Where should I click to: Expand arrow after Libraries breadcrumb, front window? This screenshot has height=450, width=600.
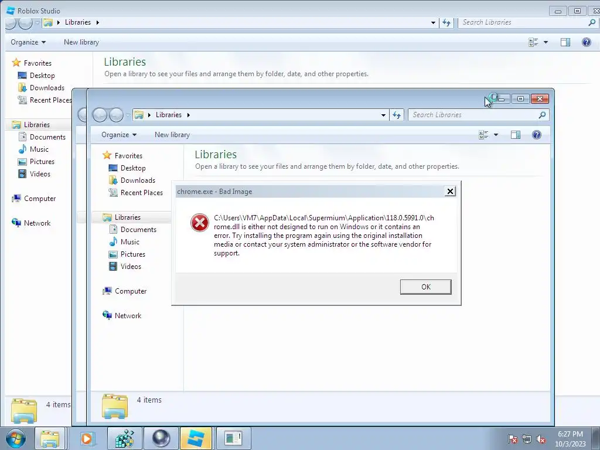point(188,115)
